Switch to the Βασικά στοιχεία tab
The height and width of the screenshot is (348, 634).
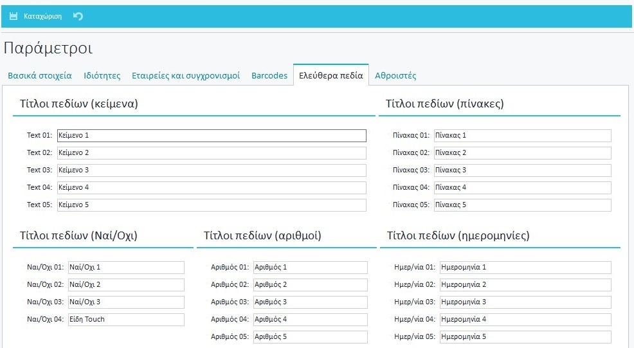40,75
